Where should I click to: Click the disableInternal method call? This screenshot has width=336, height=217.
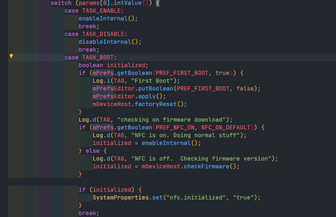105,42
